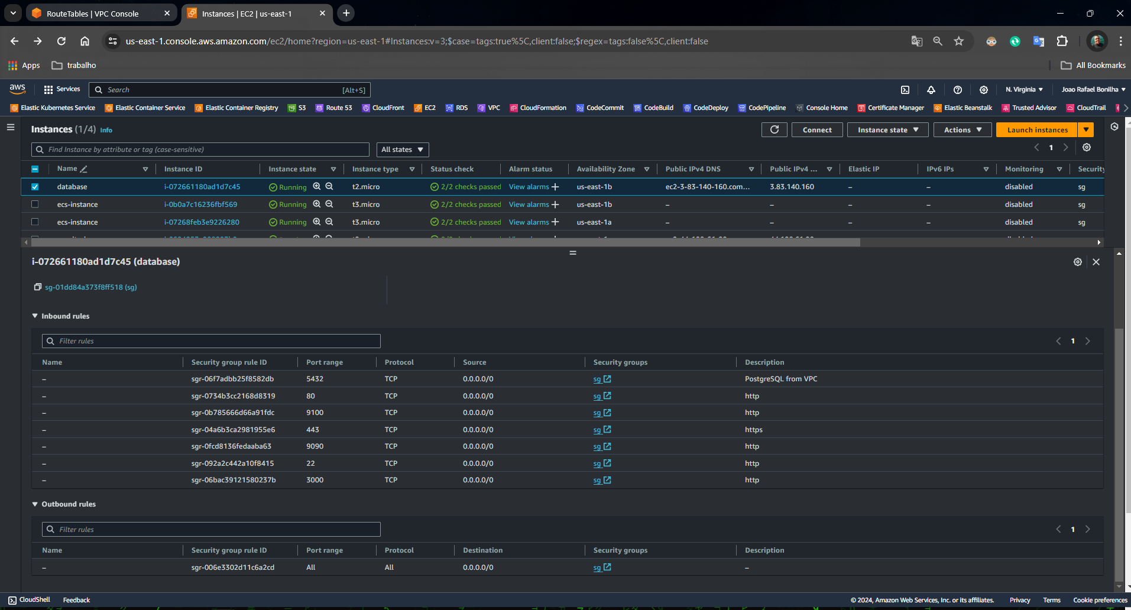
Task: Bookmark this page with the star icon
Action: coord(959,41)
